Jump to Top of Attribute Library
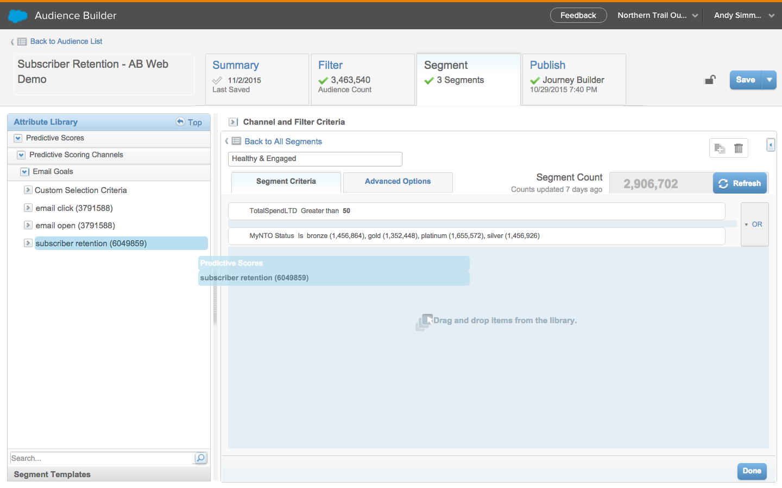The height and width of the screenshot is (488, 782). (189, 122)
